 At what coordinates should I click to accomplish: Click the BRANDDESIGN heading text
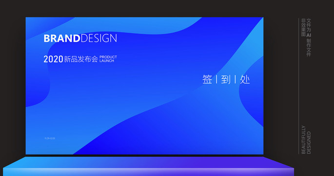[x=80, y=39]
